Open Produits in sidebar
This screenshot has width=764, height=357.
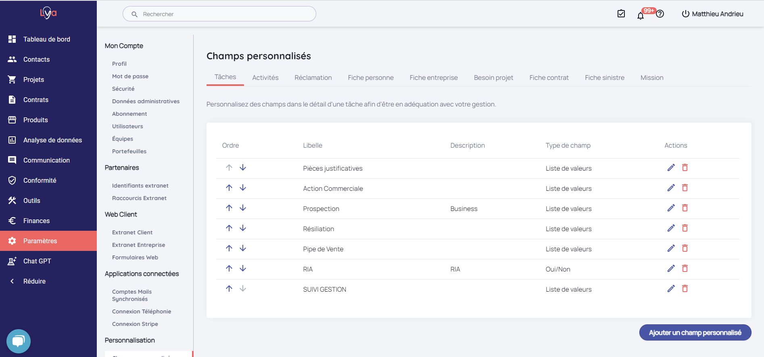[48, 120]
